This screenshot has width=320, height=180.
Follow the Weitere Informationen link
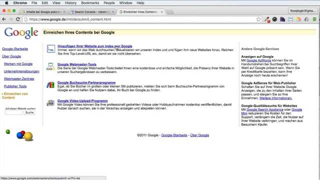tap(275, 98)
